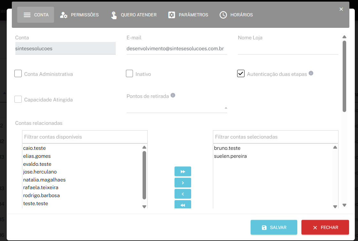
Task: Click the Nome Loja input field
Action: tap(288, 48)
